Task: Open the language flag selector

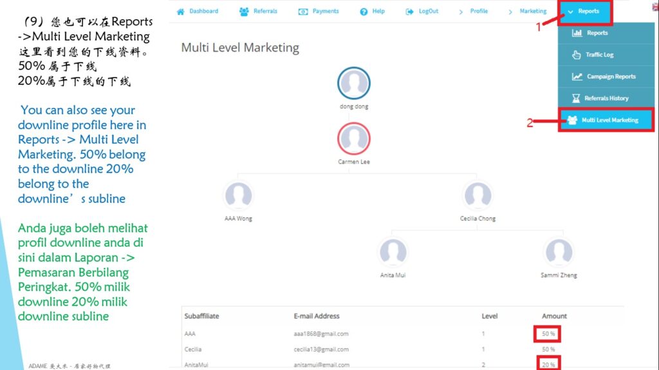Action: point(654,6)
